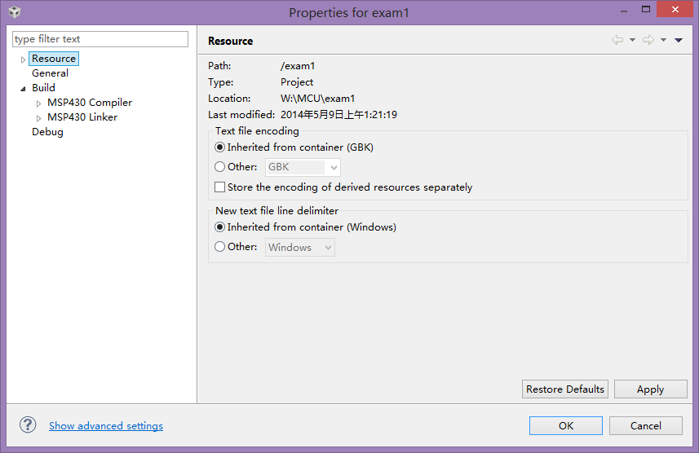Open the Windows line delimiter dropdown
This screenshot has width=699, height=453.
click(x=300, y=247)
